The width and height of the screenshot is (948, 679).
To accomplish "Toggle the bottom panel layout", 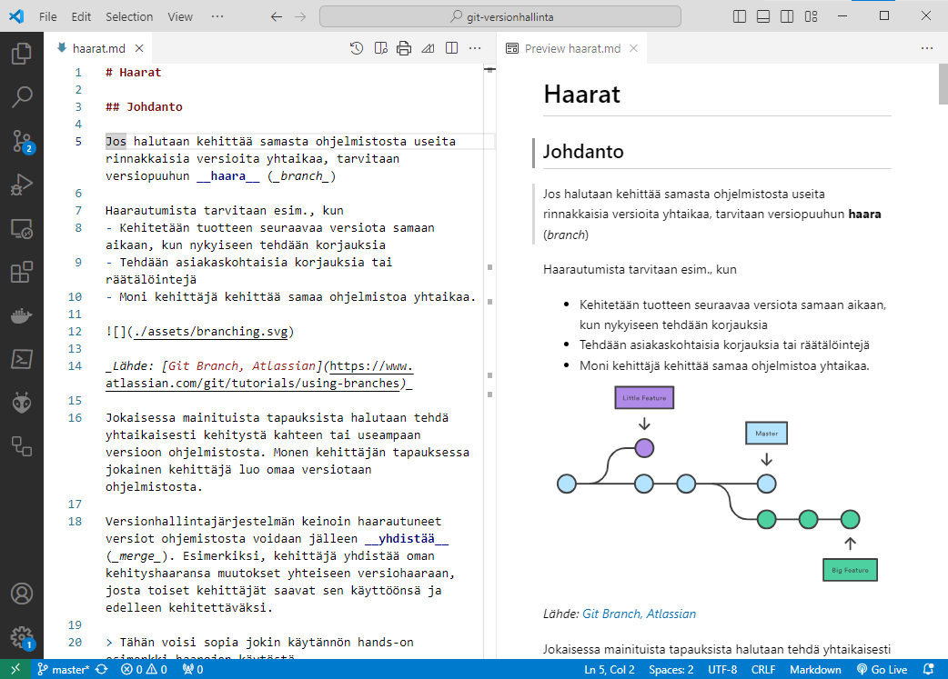I will tap(763, 16).
